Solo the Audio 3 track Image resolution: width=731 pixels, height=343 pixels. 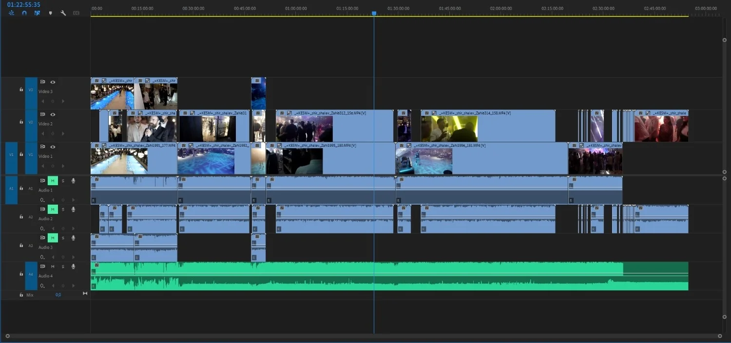(63, 238)
